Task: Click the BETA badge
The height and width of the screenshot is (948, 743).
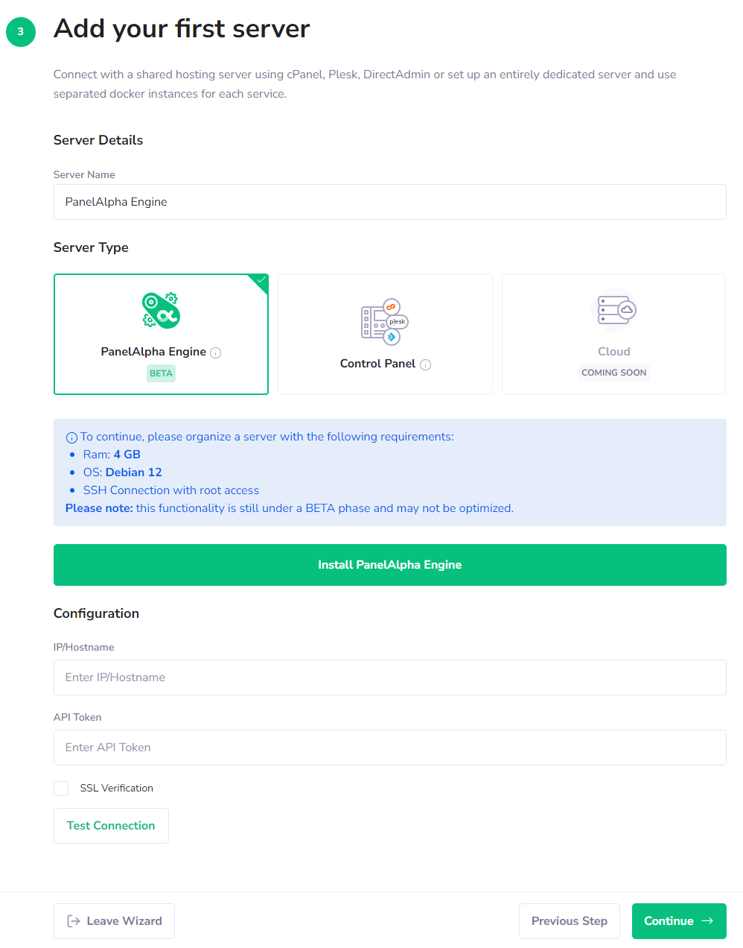Action: point(161,373)
